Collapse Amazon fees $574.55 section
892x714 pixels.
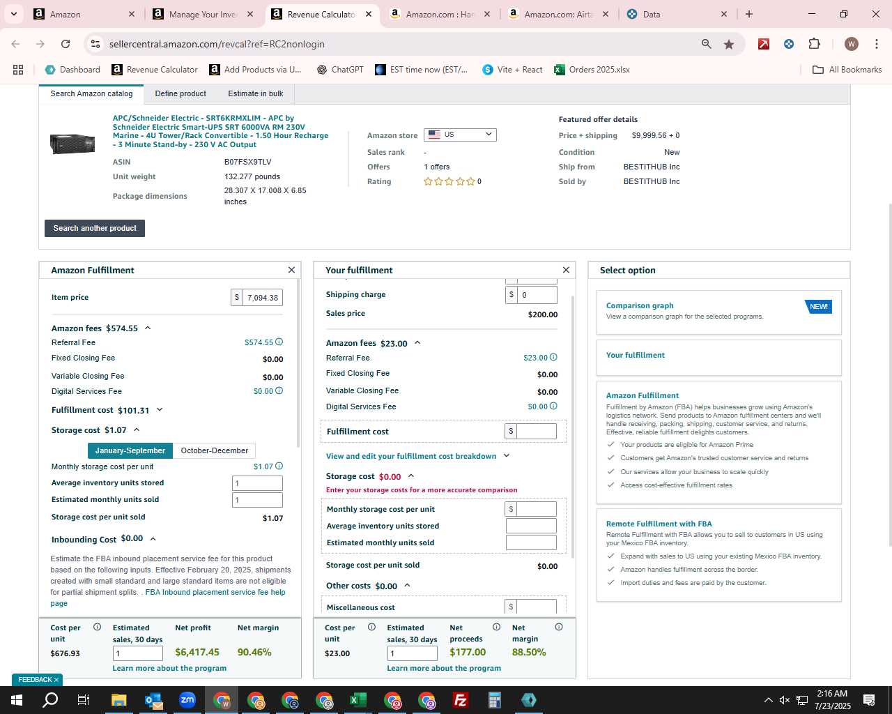[148, 328]
